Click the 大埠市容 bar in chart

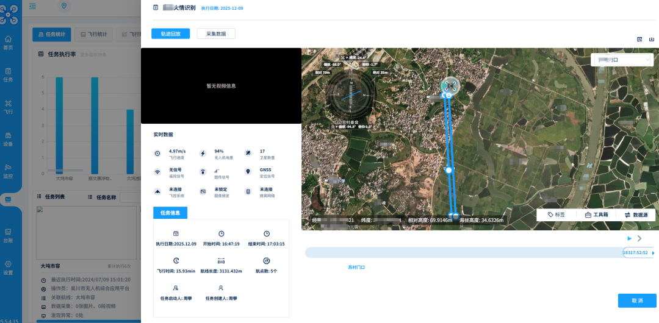tap(59, 126)
